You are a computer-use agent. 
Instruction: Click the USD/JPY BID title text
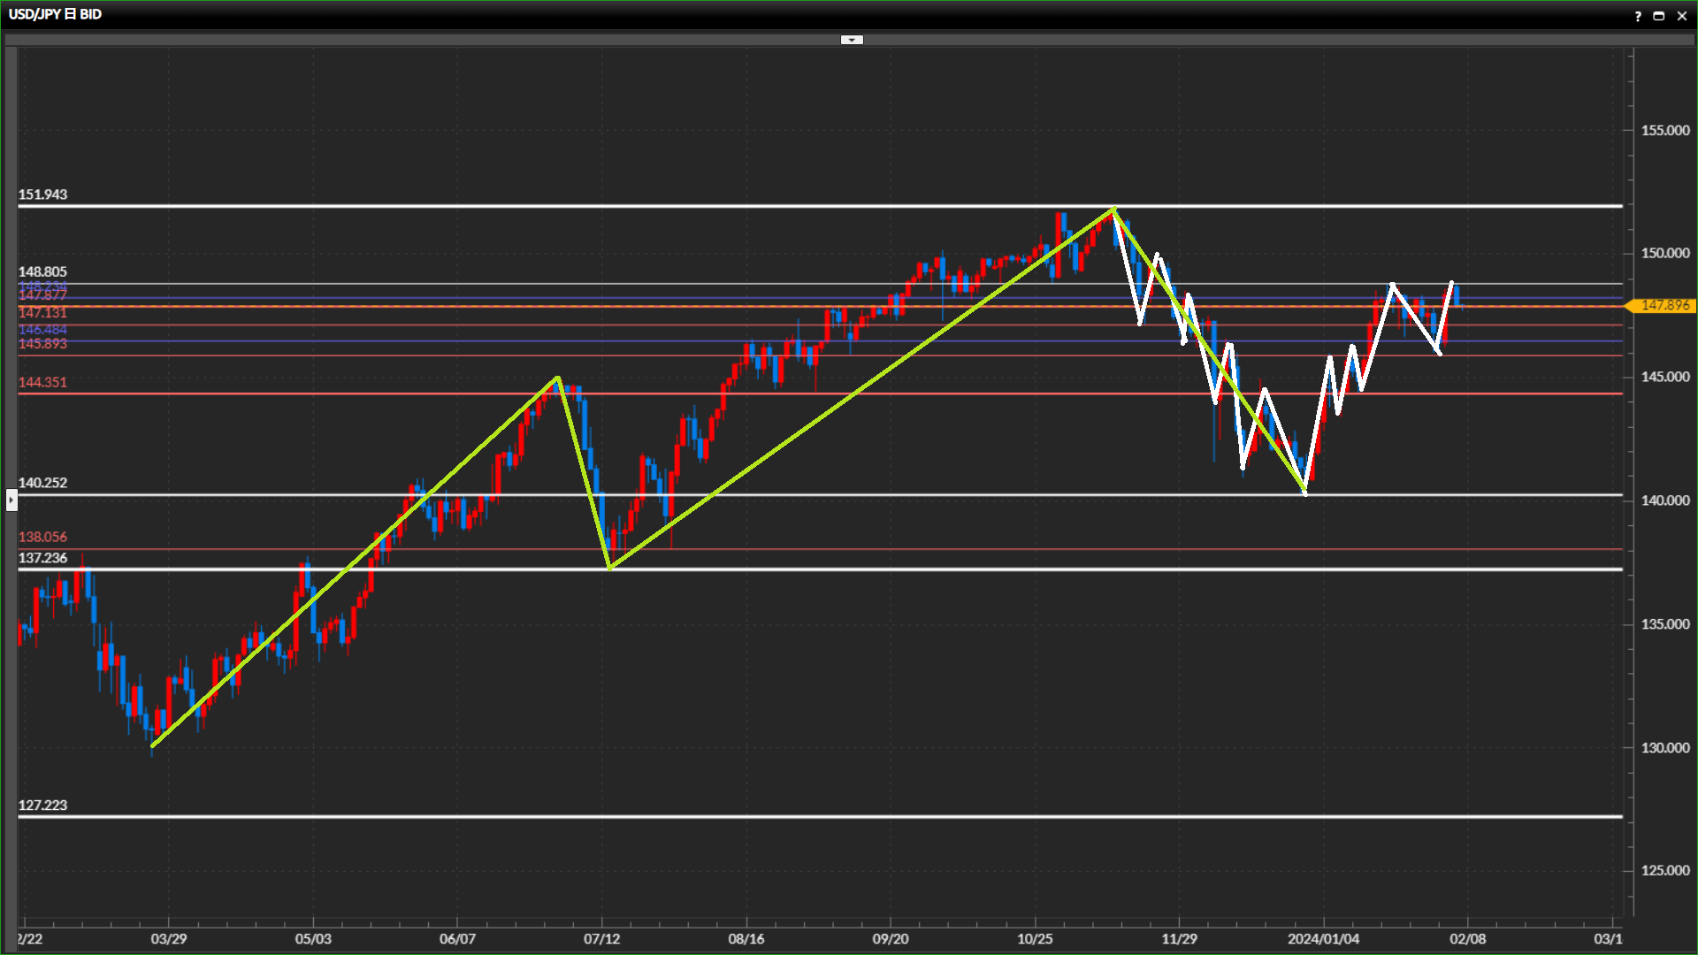(x=55, y=14)
